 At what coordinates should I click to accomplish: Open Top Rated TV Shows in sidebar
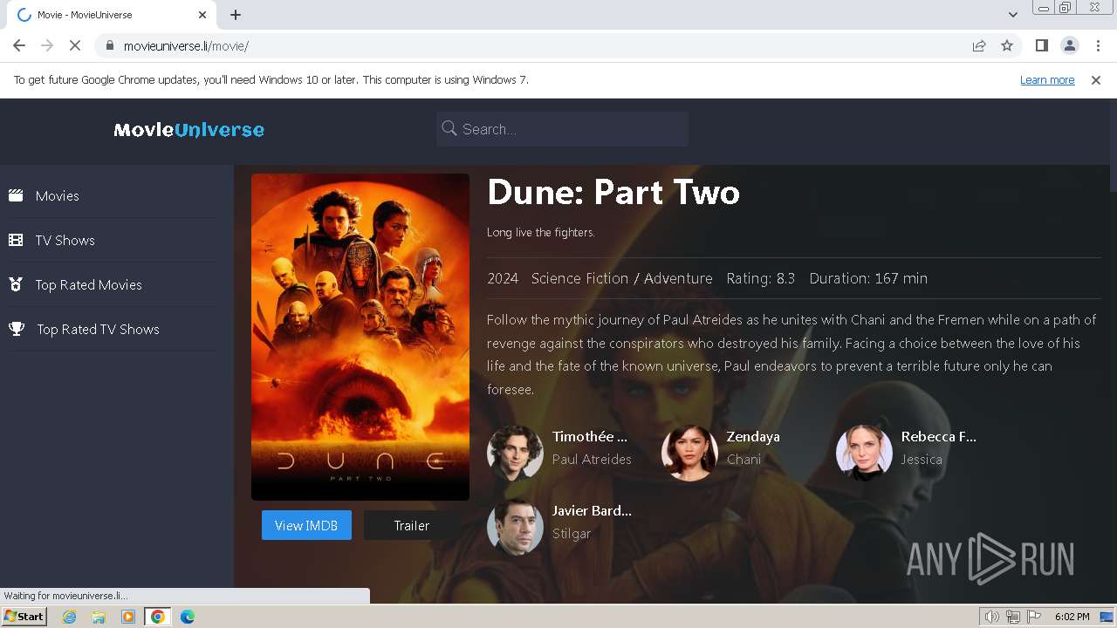[98, 330]
